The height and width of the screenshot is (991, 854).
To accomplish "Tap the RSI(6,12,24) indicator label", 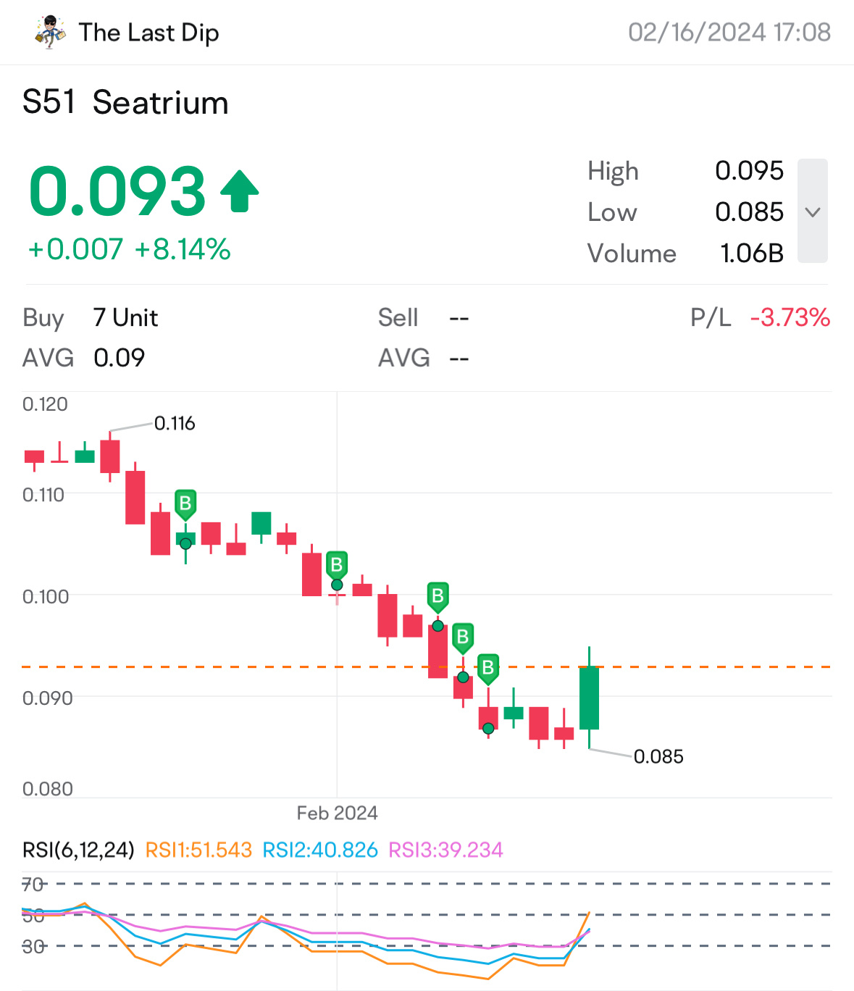I will tap(78, 850).
